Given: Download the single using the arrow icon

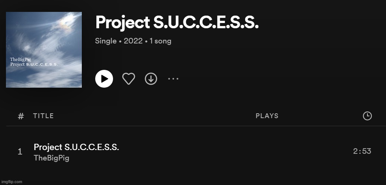Looking at the screenshot, I should click(151, 79).
